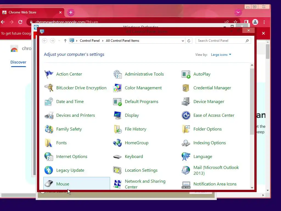Image resolution: width=281 pixels, height=211 pixels.
Task: Open Date and Time calendar icon
Action: point(49,102)
